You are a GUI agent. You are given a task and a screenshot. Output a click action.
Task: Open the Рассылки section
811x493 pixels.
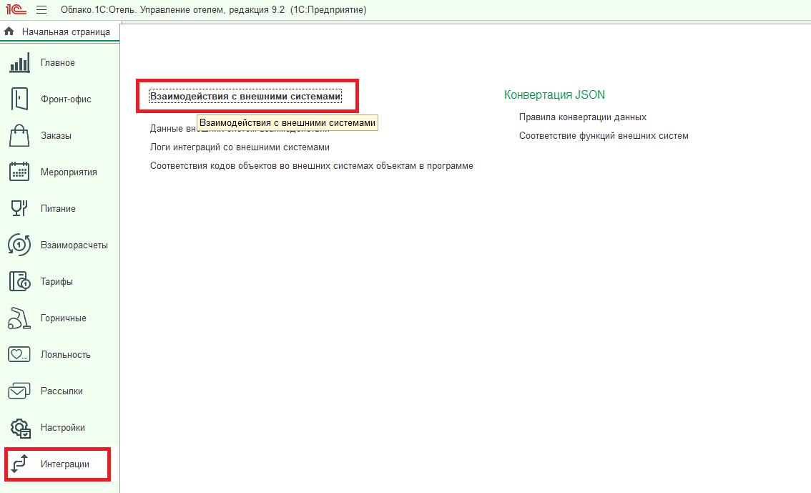(62, 391)
